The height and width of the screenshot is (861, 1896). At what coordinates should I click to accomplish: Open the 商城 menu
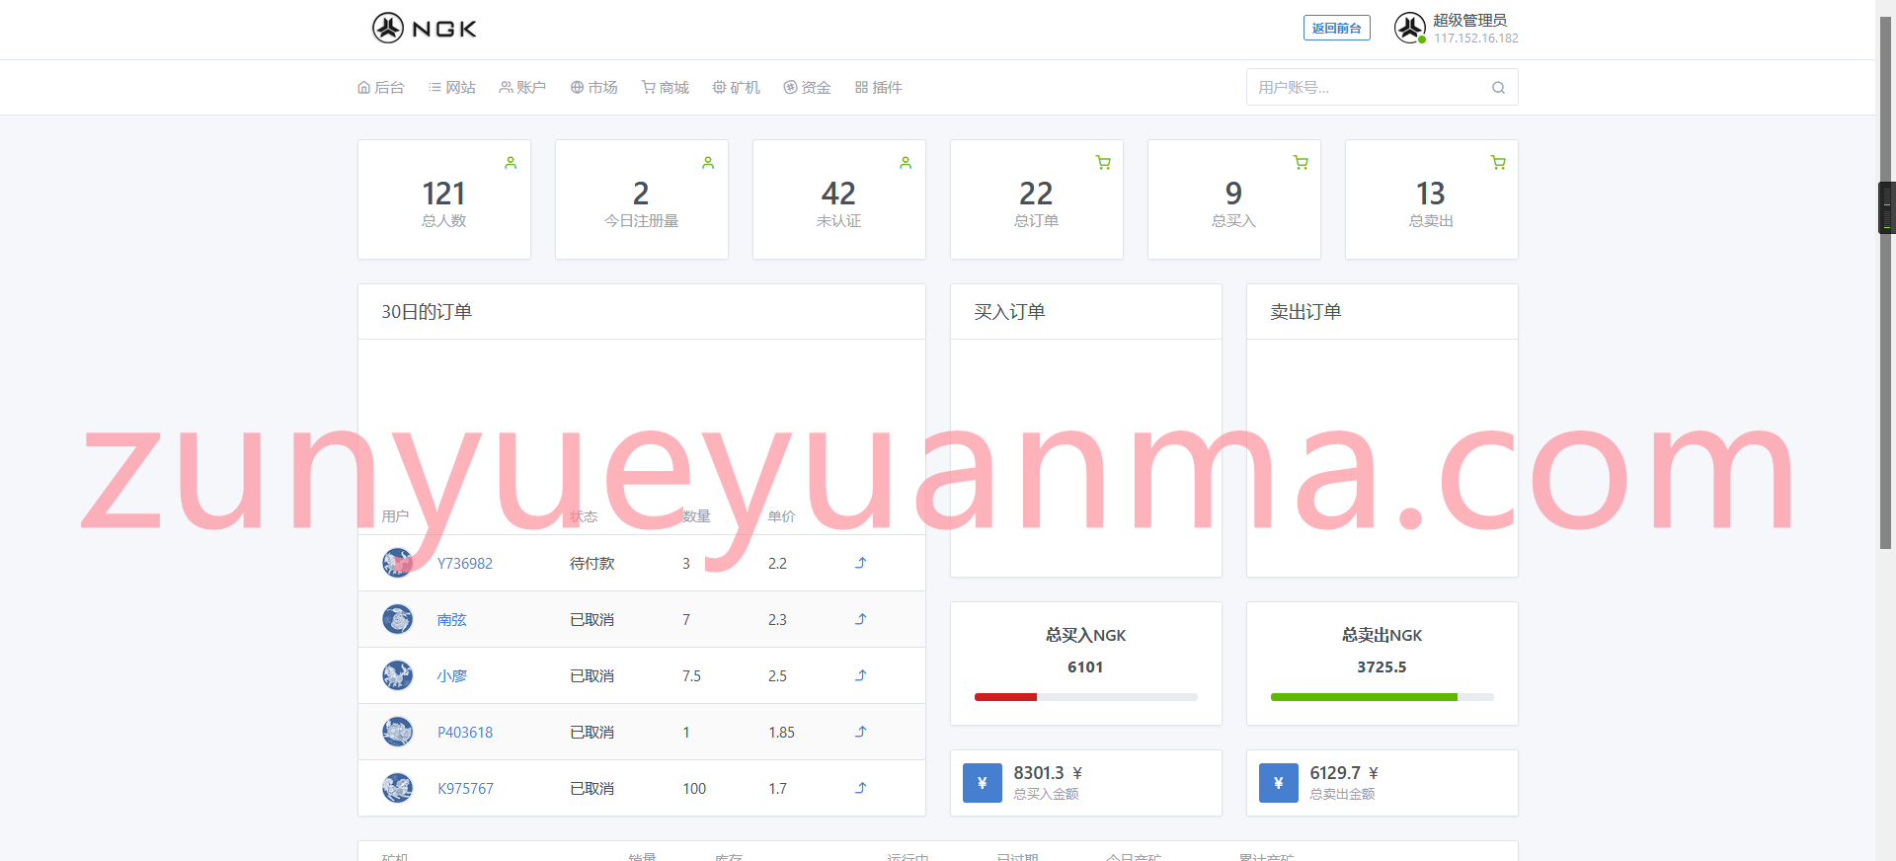[665, 87]
